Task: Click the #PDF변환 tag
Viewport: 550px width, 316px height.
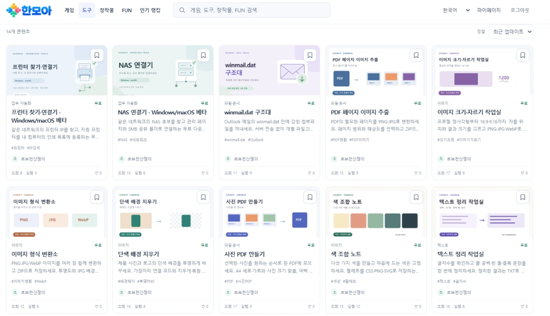Action: coord(339,139)
